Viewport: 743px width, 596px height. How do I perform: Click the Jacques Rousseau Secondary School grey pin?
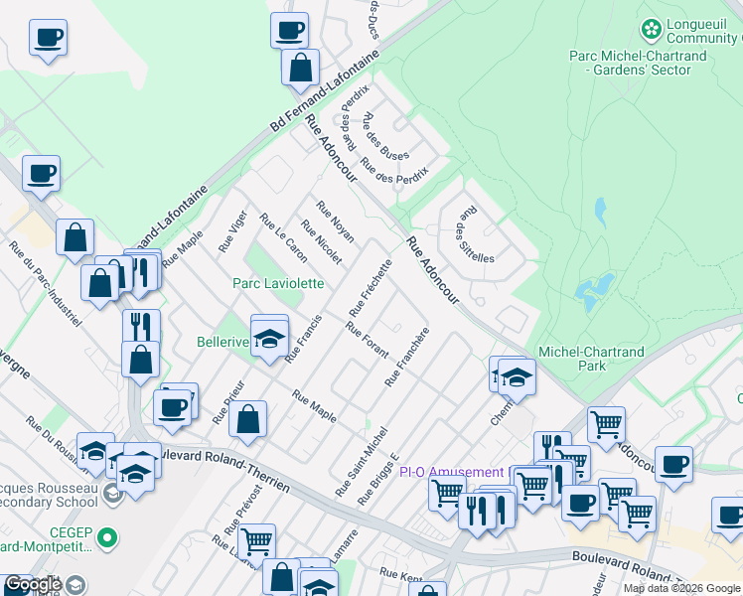113,495
